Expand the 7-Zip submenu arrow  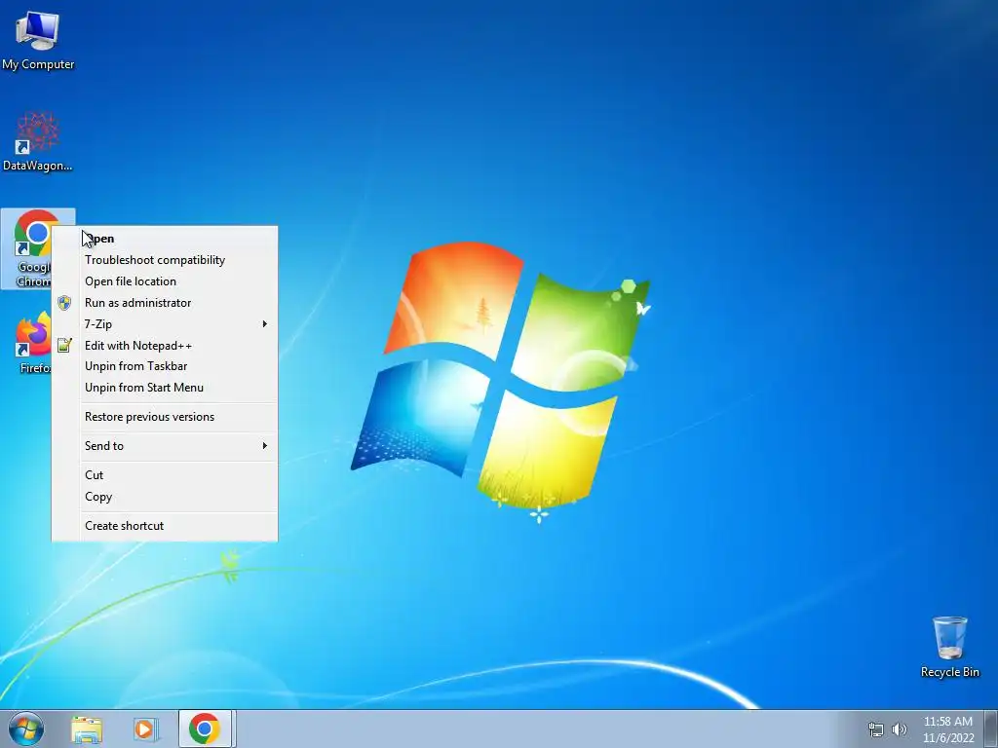click(x=265, y=324)
